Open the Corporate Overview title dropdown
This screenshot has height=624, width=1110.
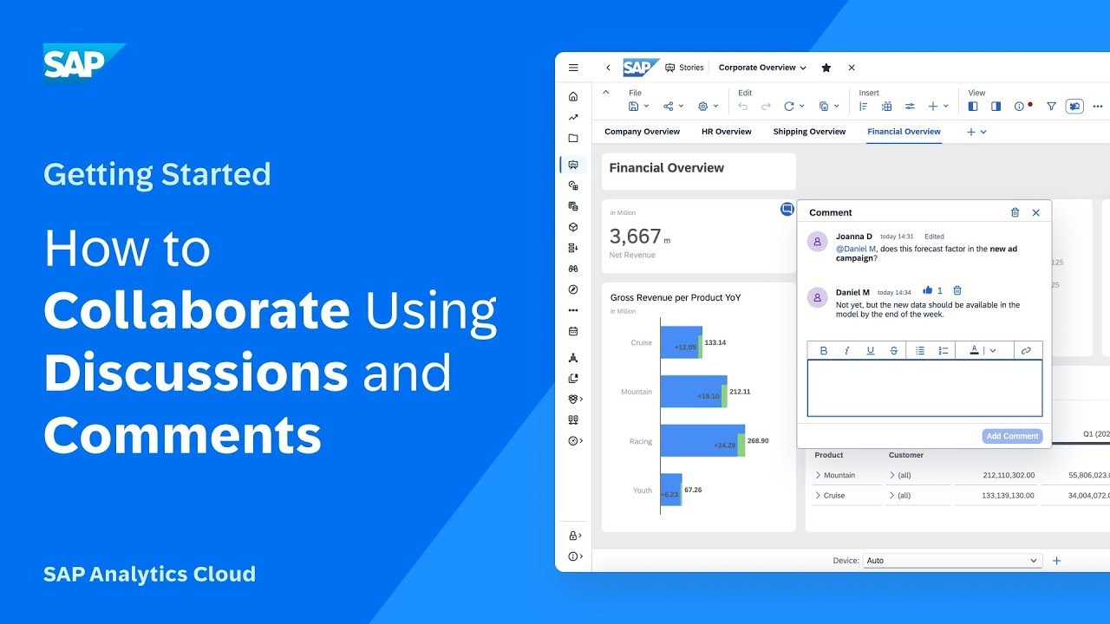[803, 68]
